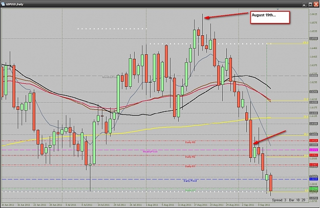The width and height of the screenshot is (320, 208).
Task: Click the 26 Jul 2011 date label
Action: pyautogui.click(x=136, y=205)
